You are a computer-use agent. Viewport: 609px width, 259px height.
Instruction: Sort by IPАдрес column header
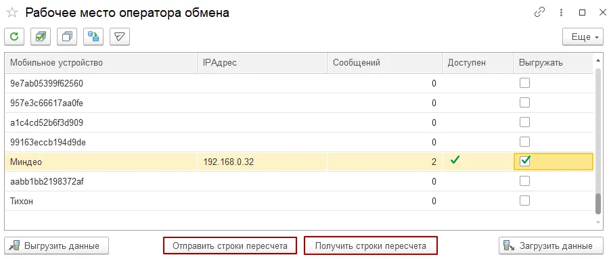tap(262, 63)
